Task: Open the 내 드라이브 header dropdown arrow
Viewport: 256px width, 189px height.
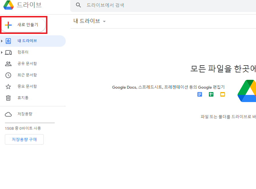Action: click(x=104, y=21)
